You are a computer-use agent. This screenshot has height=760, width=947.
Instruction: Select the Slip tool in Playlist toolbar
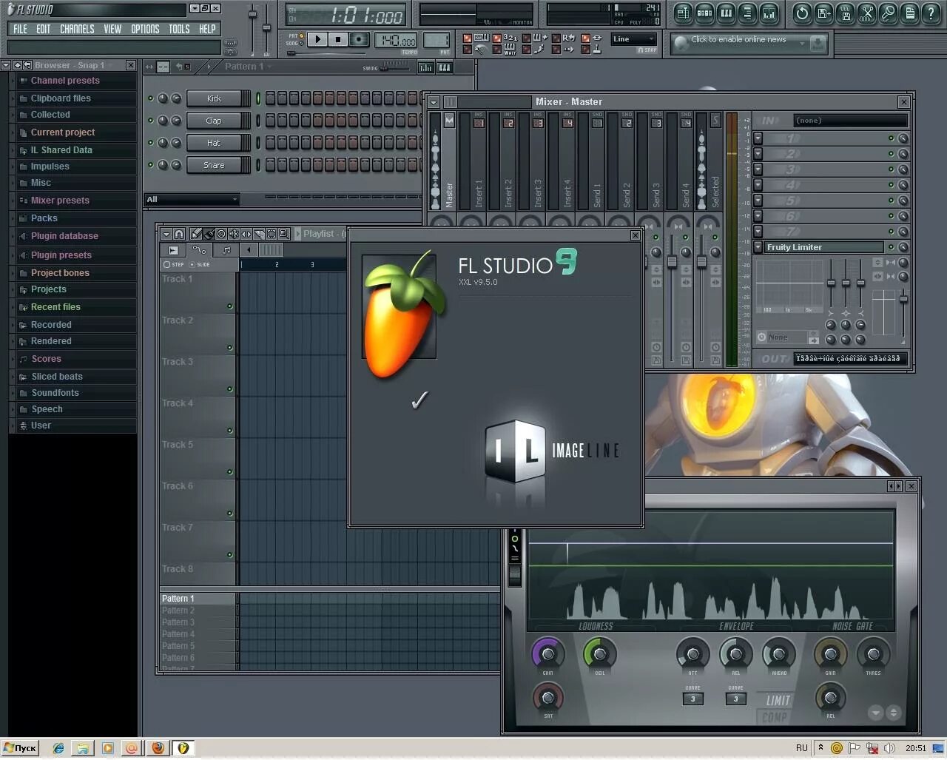(246, 234)
